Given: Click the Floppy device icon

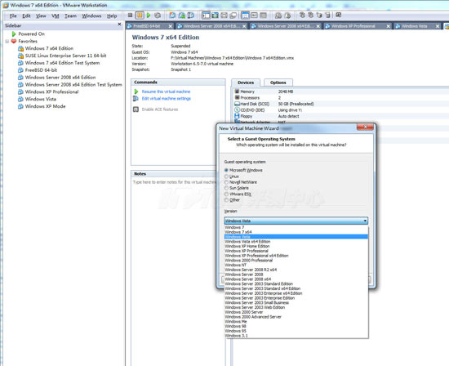Looking at the screenshot, I should (x=237, y=116).
